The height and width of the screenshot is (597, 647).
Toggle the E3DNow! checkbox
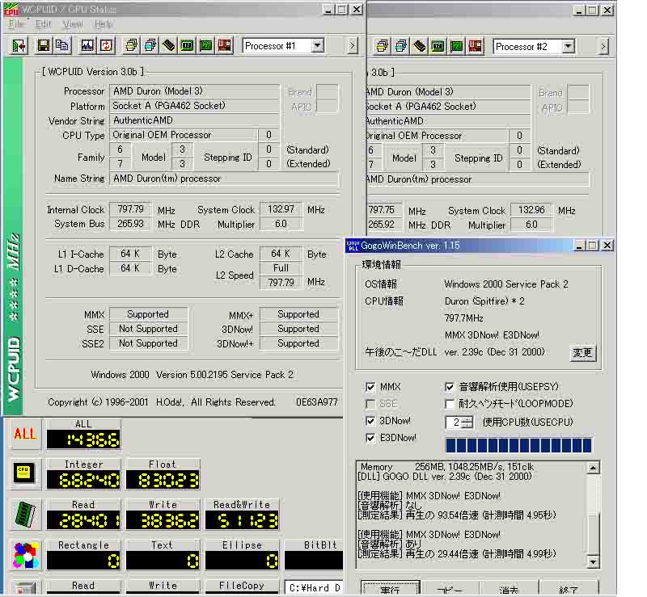[370, 438]
